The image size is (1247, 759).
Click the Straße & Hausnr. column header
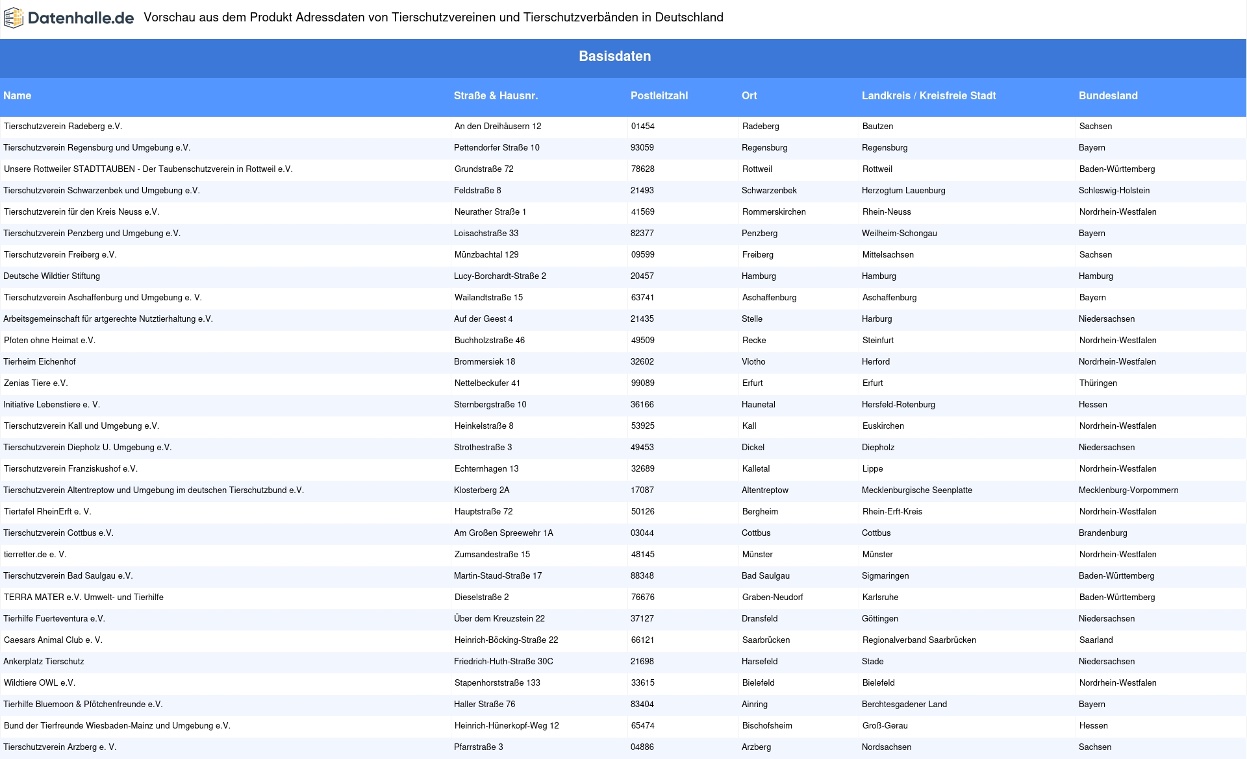pyautogui.click(x=496, y=96)
